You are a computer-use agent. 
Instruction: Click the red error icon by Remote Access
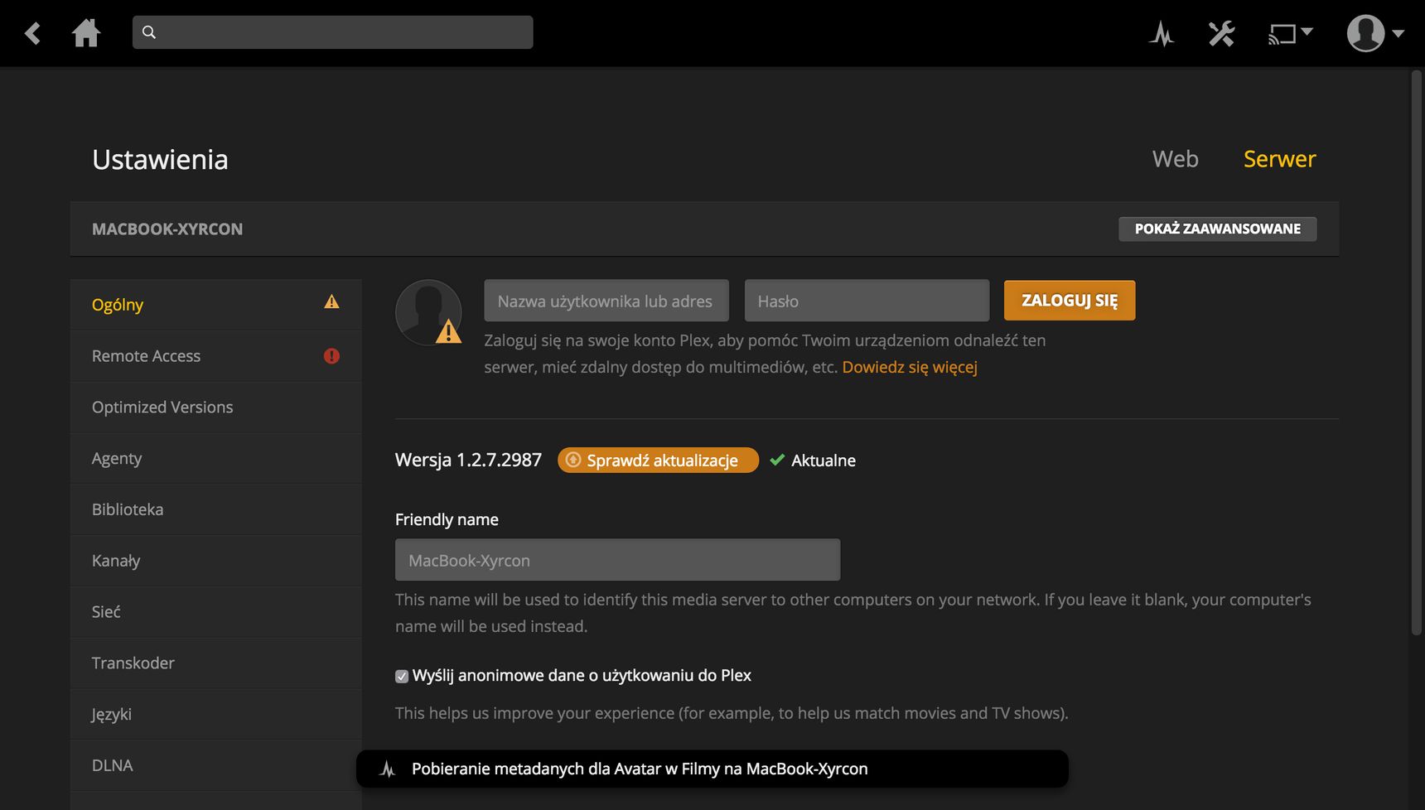331,356
